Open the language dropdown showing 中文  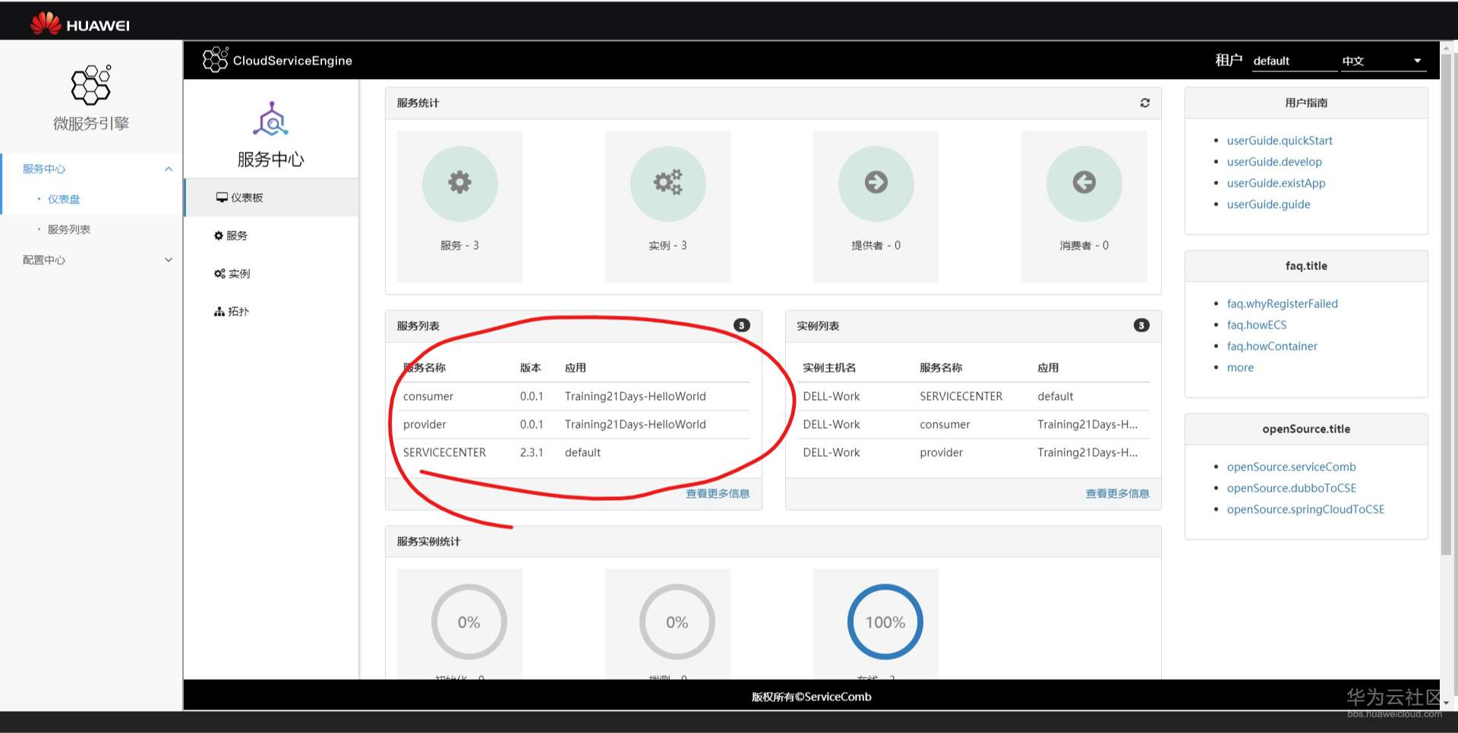[1383, 61]
